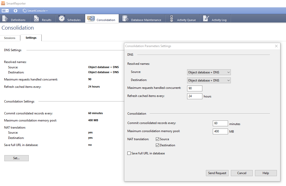Uncheck the NAT translation Source checkbox
The height and width of the screenshot is (186, 286).
click(x=158, y=139)
